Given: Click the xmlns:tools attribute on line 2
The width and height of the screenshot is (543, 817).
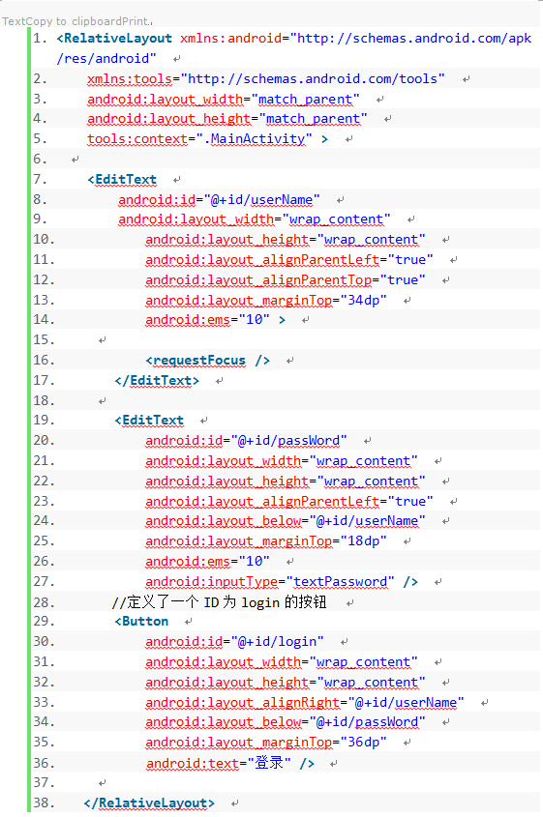Looking at the screenshot, I should click(130, 79).
